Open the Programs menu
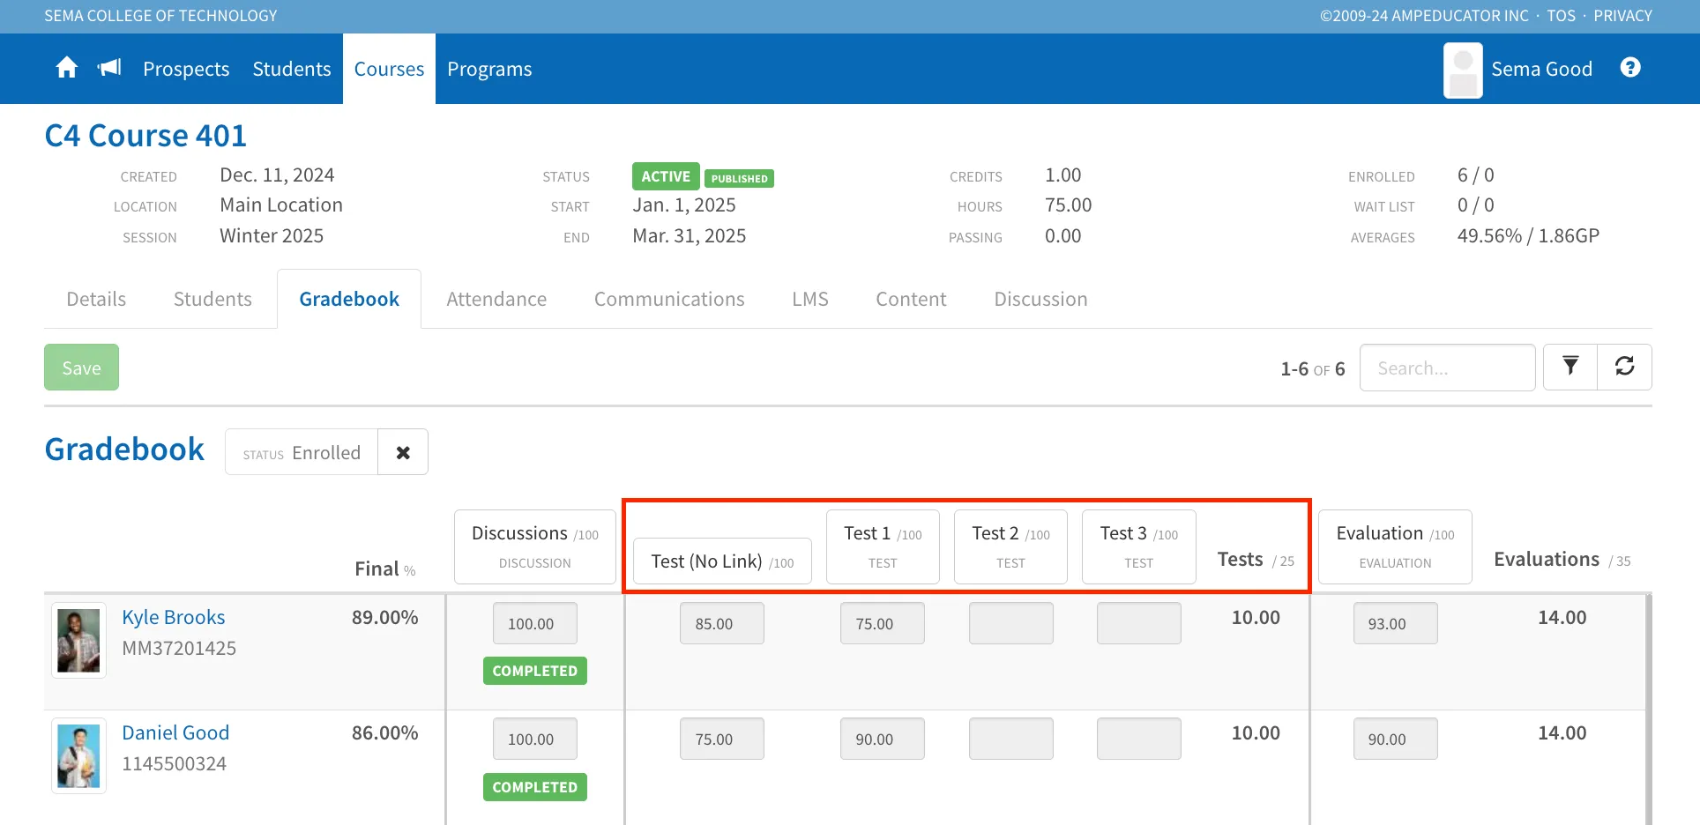The image size is (1700, 825). point(489,69)
